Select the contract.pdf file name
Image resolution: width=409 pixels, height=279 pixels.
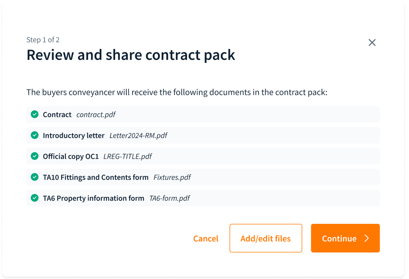96,114
